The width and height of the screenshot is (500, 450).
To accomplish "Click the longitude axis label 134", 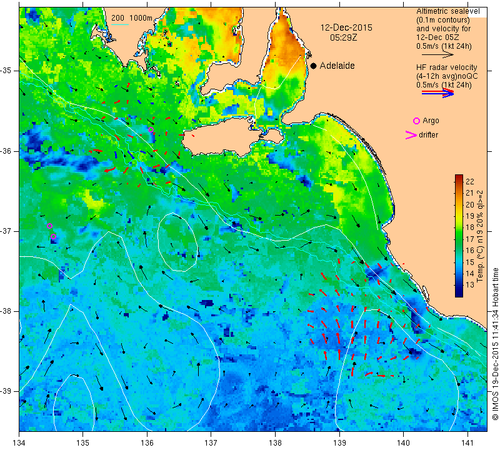I will pyautogui.click(x=19, y=442).
